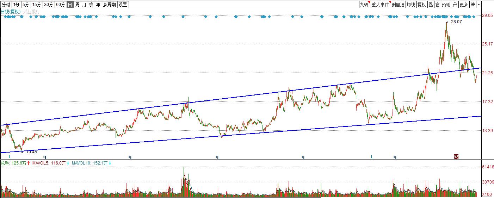This screenshot has height=198, width=494.
Task: Click the 21.25 price axis label
Action: (x=487, y=73)
